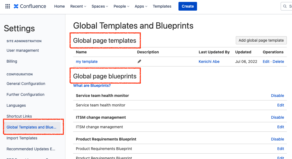
Task: Click the search magnifier icon
Action: (x=285, y=6)
